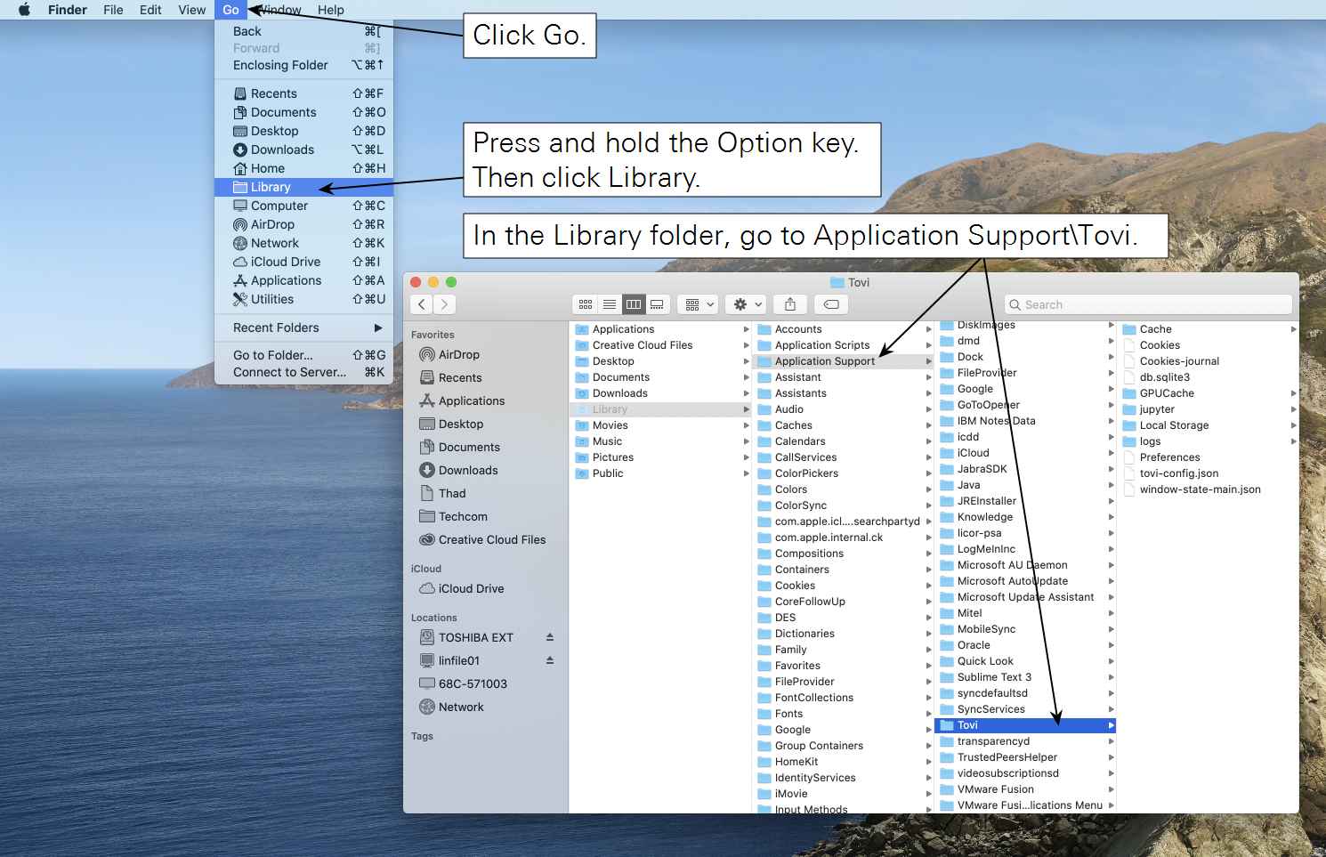Open the View menu
1326x857 pixels.
click(x=192, y=10)
